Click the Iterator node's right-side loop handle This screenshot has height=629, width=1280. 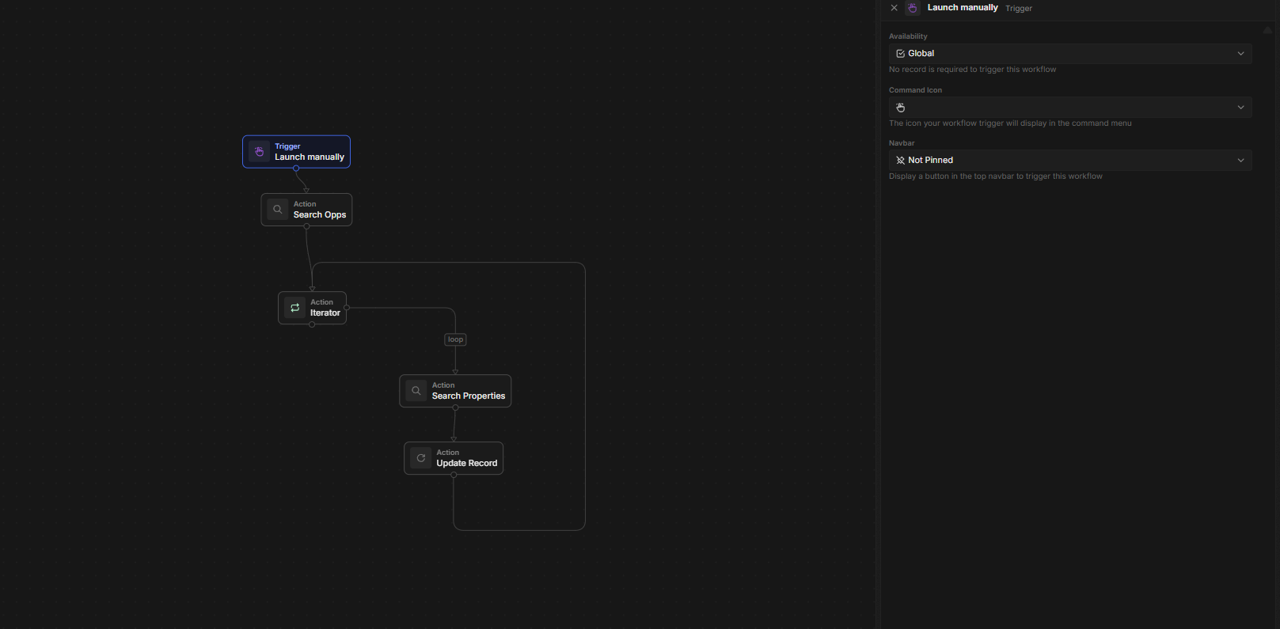pyautogui.click(x=347, y=308)
